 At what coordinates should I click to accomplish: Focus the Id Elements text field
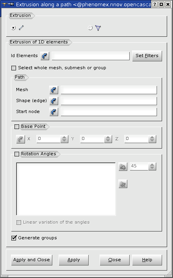tap(91, 56)
